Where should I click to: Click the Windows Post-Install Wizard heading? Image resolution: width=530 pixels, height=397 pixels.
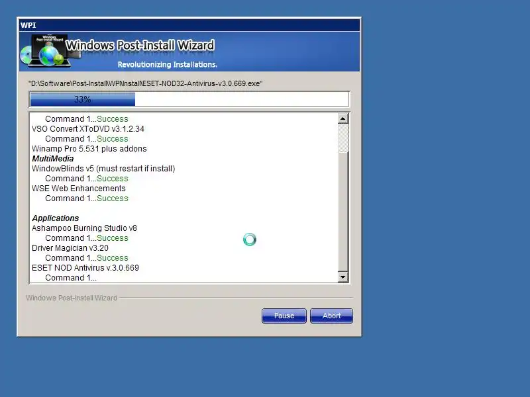tap(140, 45)
